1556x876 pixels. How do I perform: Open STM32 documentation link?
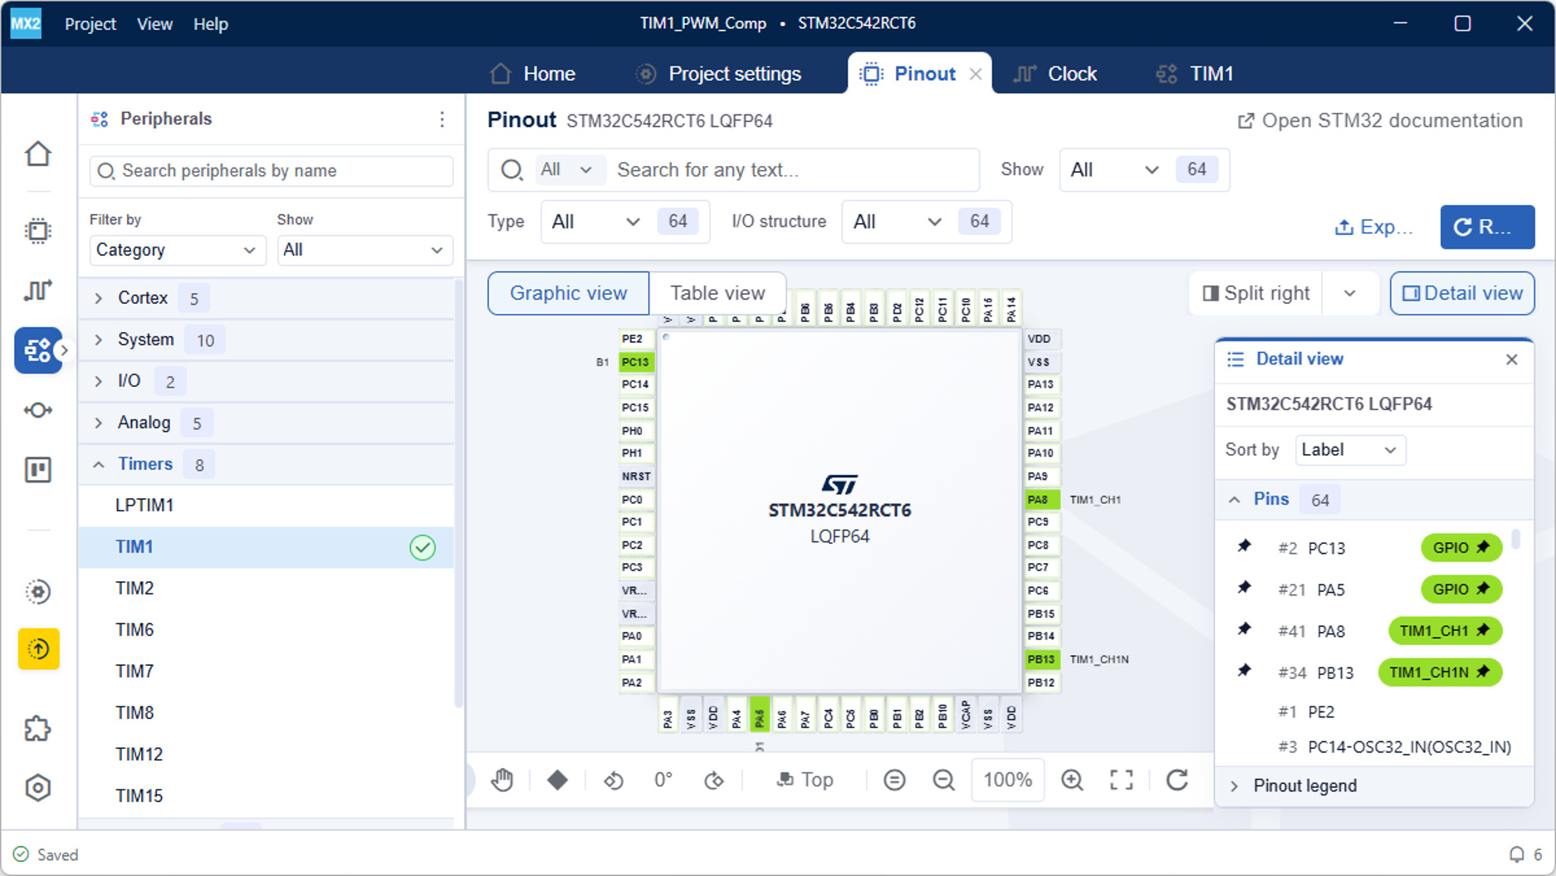[x=1380, y=120]
